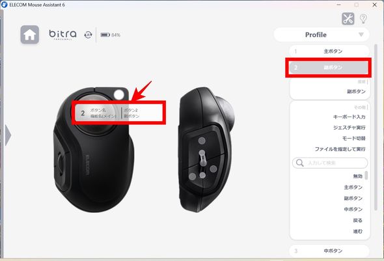
Task: Go to the Home screen icon
Action: (30, 34)
